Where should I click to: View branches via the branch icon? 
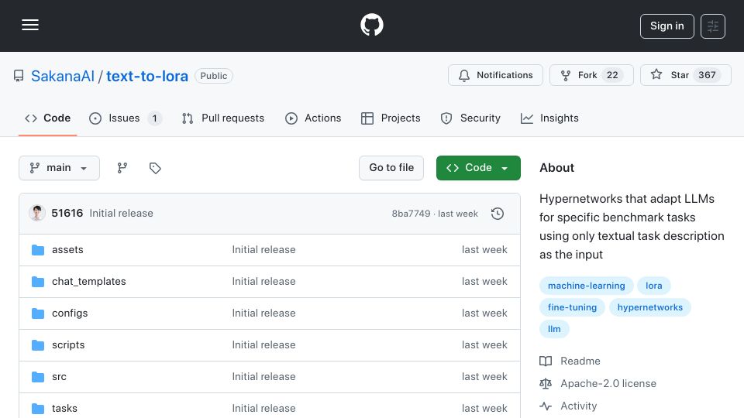pos(122,168)
